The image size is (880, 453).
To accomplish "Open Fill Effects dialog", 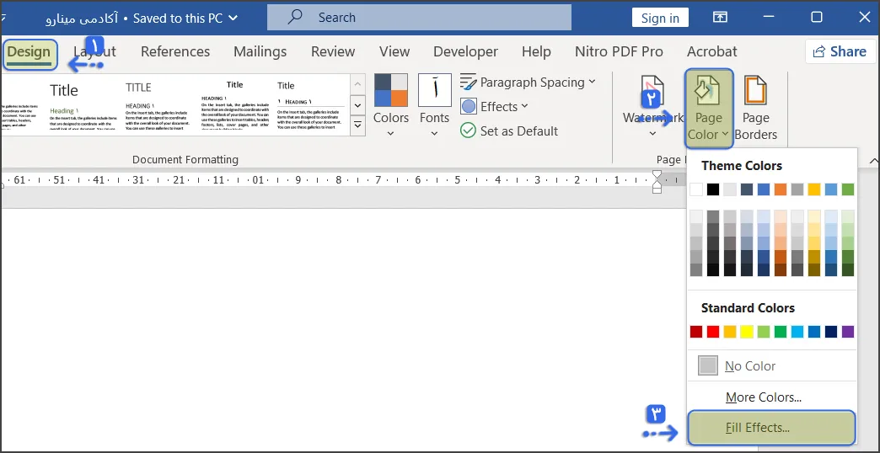I will (771, 428).
